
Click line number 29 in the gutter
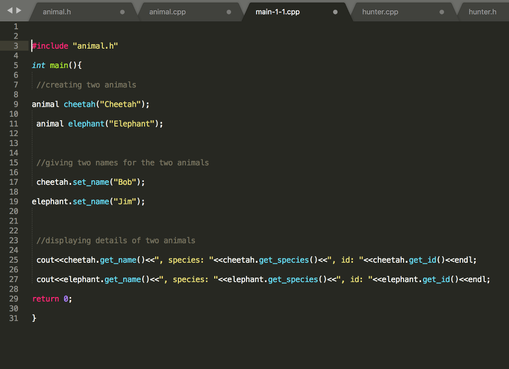tap(13, 299)
